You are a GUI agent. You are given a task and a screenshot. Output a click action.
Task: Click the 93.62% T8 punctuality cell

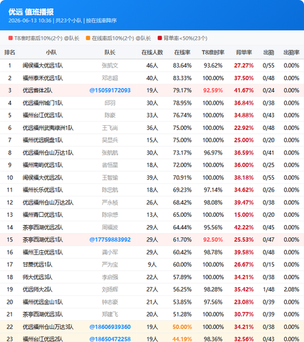(213, 66)
